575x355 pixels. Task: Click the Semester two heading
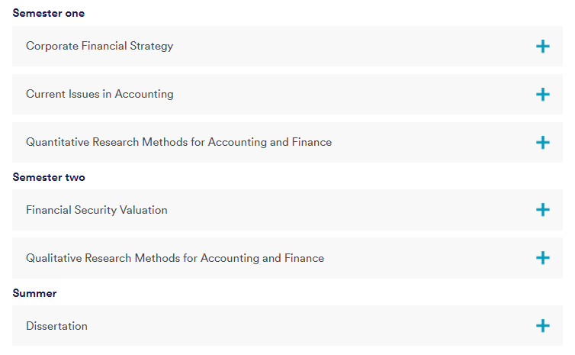[x=49, y=177]
